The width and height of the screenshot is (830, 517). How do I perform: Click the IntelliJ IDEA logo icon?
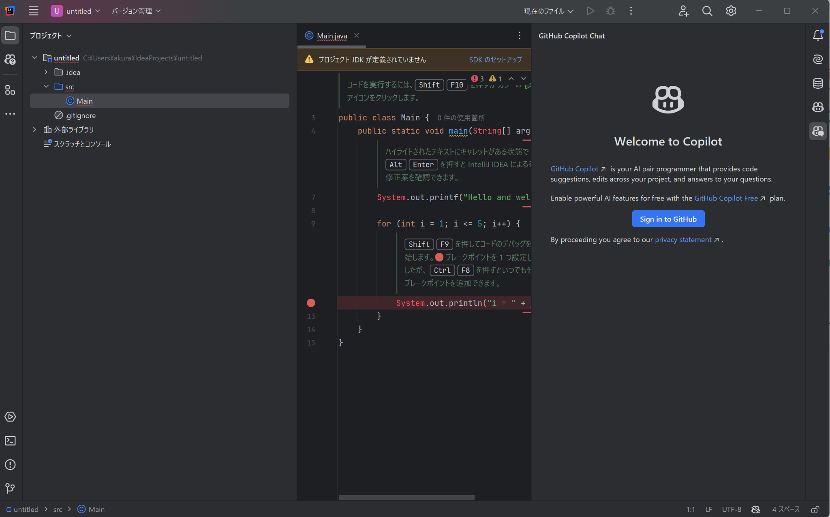10,11
